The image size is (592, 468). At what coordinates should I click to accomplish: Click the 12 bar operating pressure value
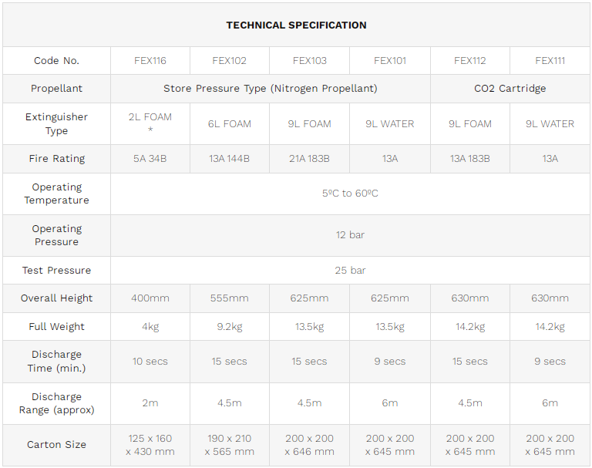pos(350,235)
